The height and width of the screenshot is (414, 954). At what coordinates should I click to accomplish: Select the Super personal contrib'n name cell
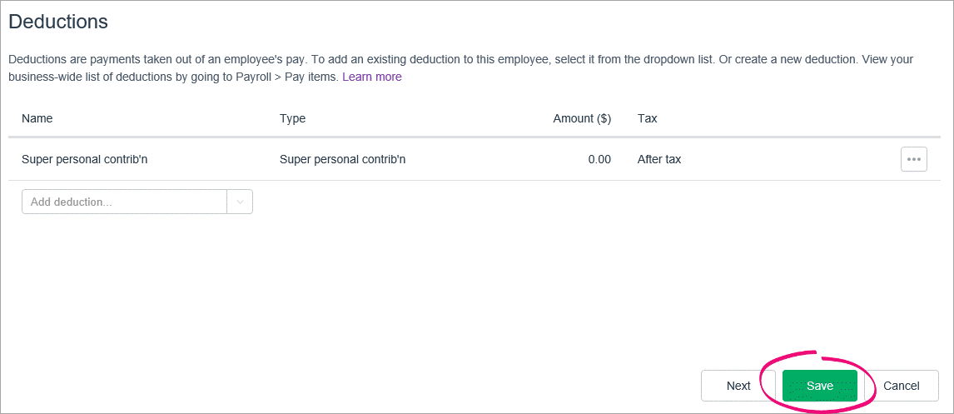click(85, 159)
